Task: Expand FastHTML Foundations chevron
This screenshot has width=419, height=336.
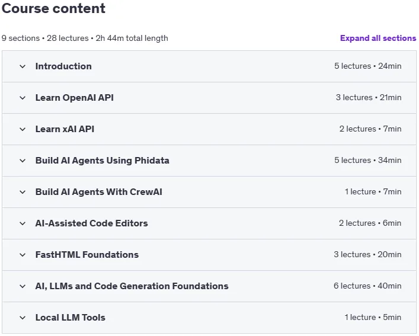Action: pyautogui.click(x=23, y=255)
